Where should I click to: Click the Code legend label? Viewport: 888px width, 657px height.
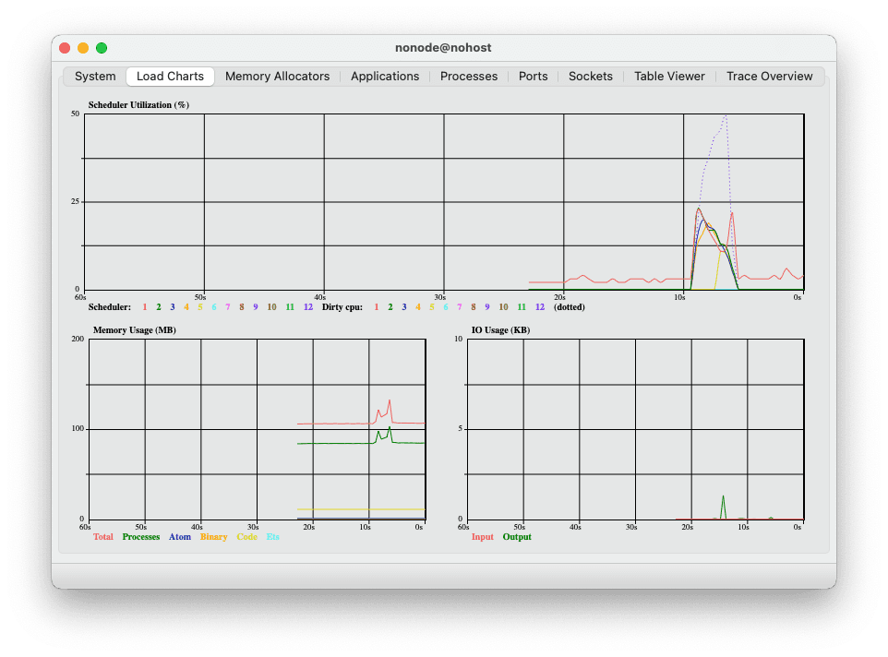246,536
